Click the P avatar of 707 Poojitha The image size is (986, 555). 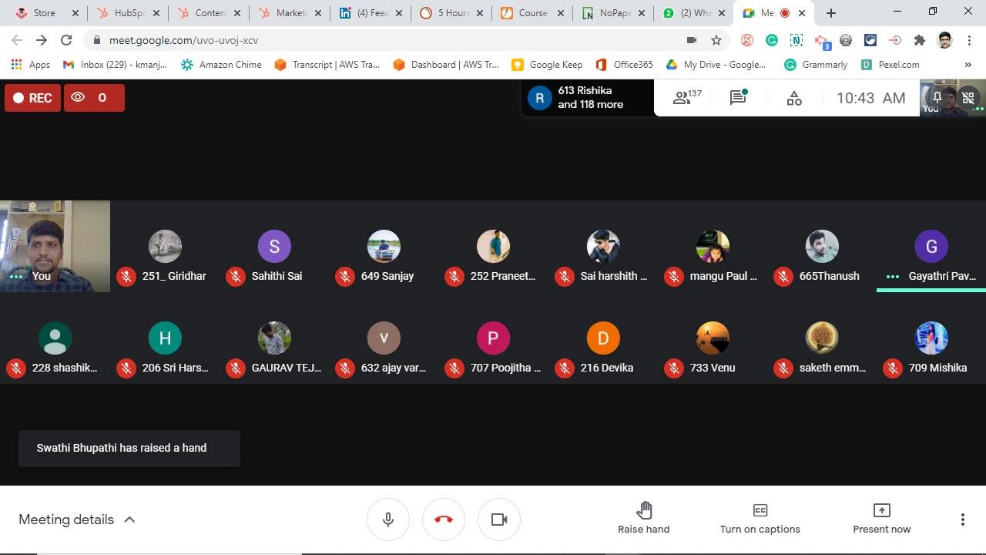pyautogui.click(x=493, y=338)
